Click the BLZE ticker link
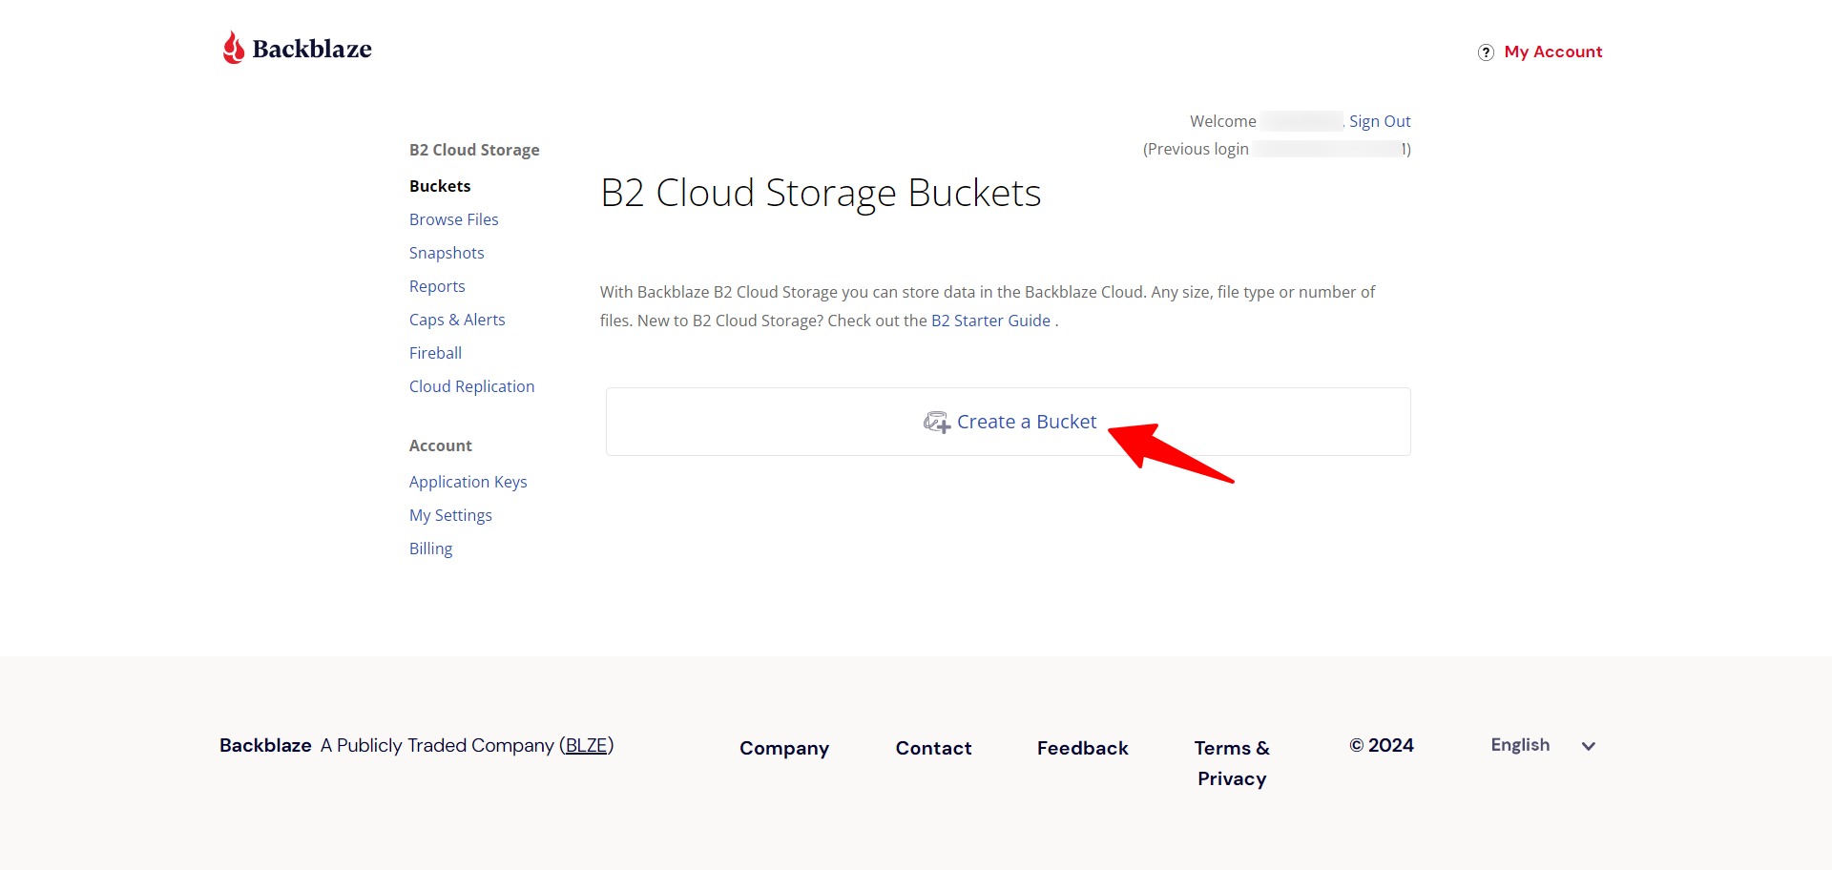1832x870 pixels. [x=587, y=745]
